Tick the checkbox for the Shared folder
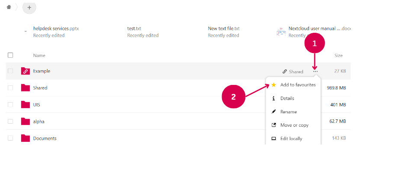Image resolution: width=399 pixels, height=172 pixels. pyautogui.click(x=10, y=88)
